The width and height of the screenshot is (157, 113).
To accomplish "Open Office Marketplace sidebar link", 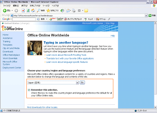I will 11,55.
